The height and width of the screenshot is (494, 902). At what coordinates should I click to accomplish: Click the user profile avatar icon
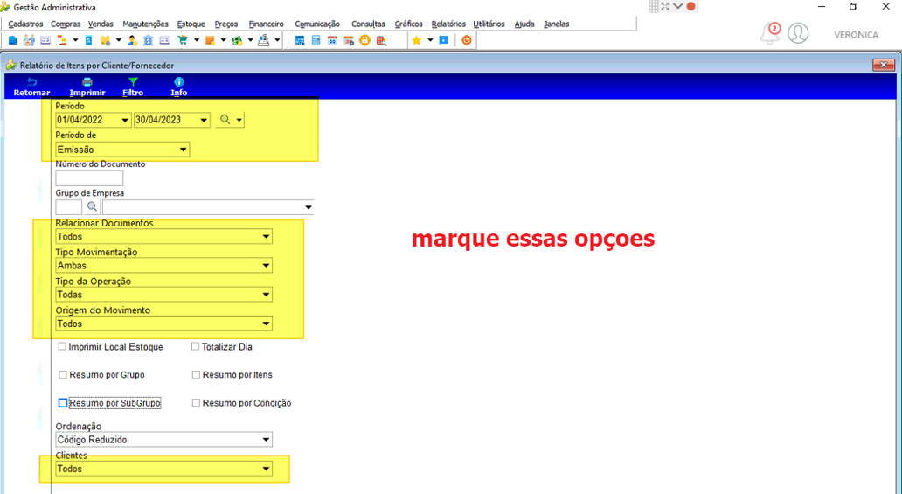pos(798,33)
